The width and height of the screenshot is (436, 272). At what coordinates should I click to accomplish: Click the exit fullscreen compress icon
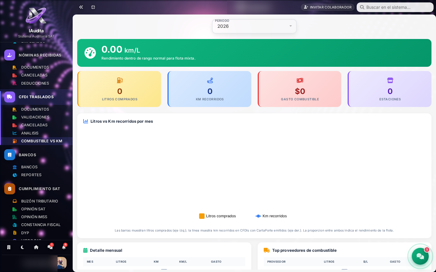pos(93,7)
